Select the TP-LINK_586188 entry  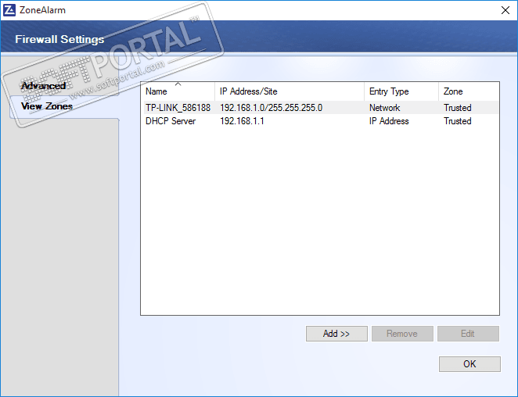(x=321, y=108)
